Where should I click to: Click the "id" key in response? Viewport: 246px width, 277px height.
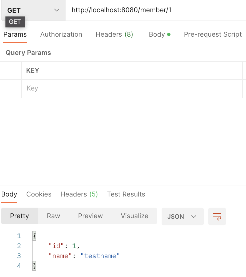coord(56,246)
